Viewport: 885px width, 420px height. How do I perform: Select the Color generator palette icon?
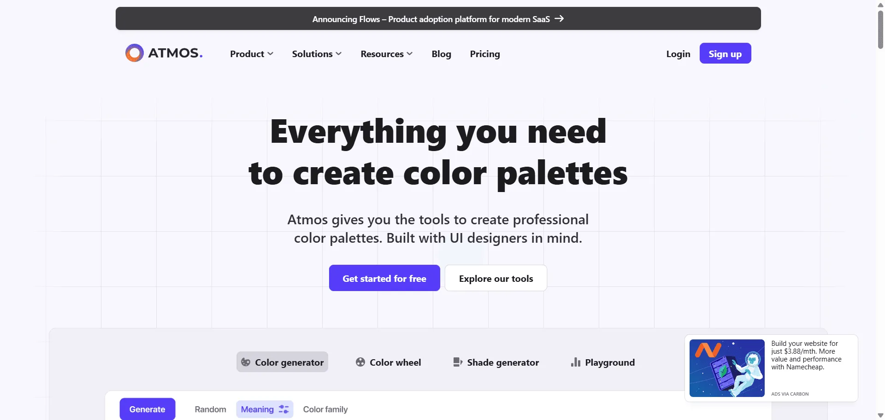pos(246,362)
